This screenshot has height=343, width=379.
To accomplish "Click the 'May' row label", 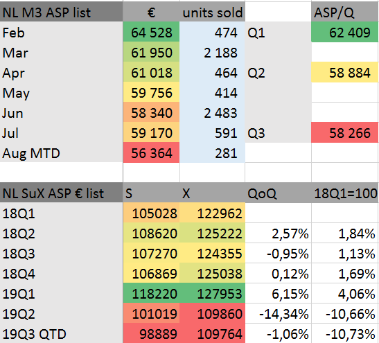I will tap(62, 92).
